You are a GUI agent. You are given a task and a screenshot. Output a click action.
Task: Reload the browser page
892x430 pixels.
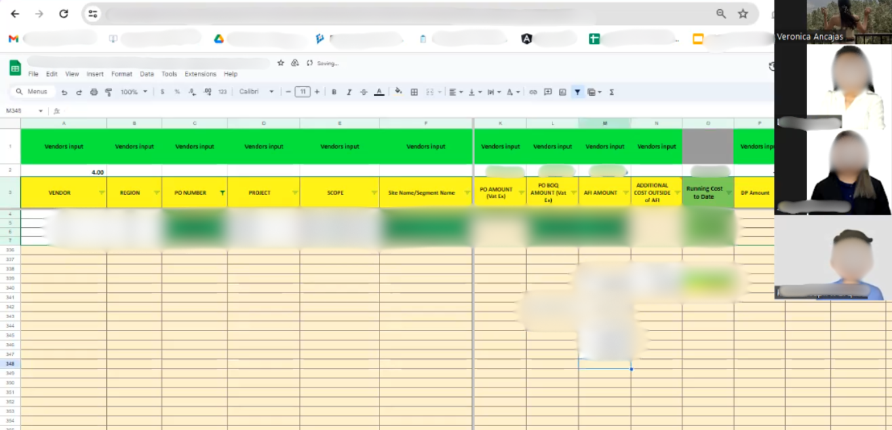pyautogui.click(x=64, y=14)
